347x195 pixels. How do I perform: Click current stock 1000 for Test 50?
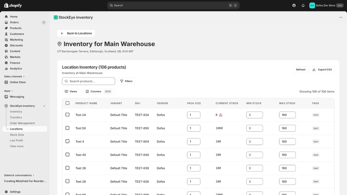219,128
